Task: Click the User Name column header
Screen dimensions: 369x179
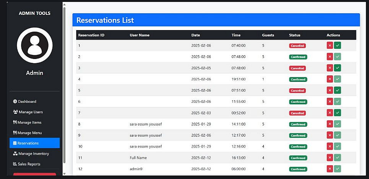Action: click(x=140, y=35)
